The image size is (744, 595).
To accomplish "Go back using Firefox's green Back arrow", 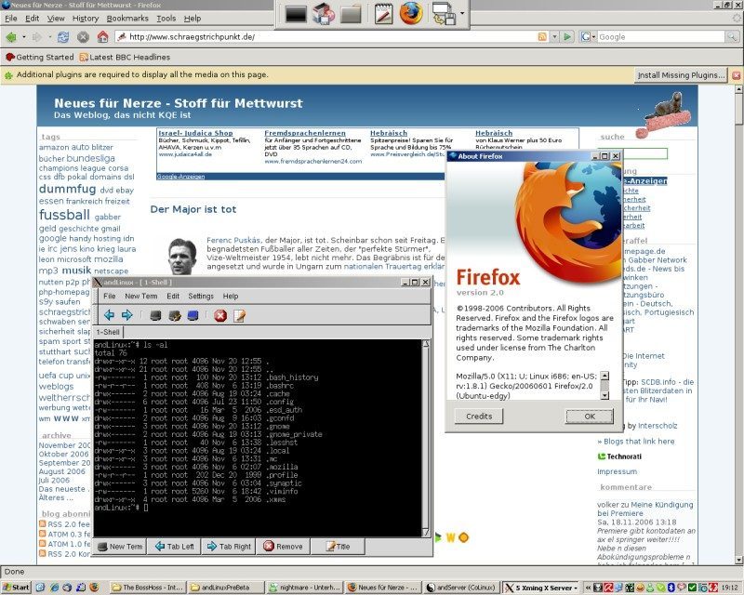I will coord(11,37).
